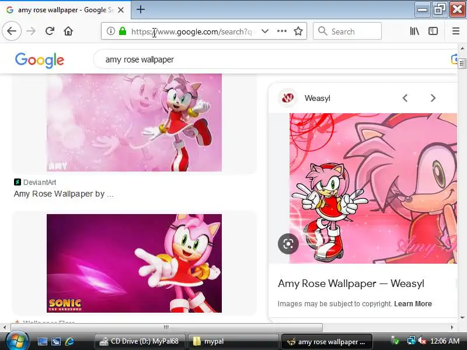Open the address bar history dropdown
Image resolution: width=467 pixels, height=350 pixels.
[x=265, y=31]
